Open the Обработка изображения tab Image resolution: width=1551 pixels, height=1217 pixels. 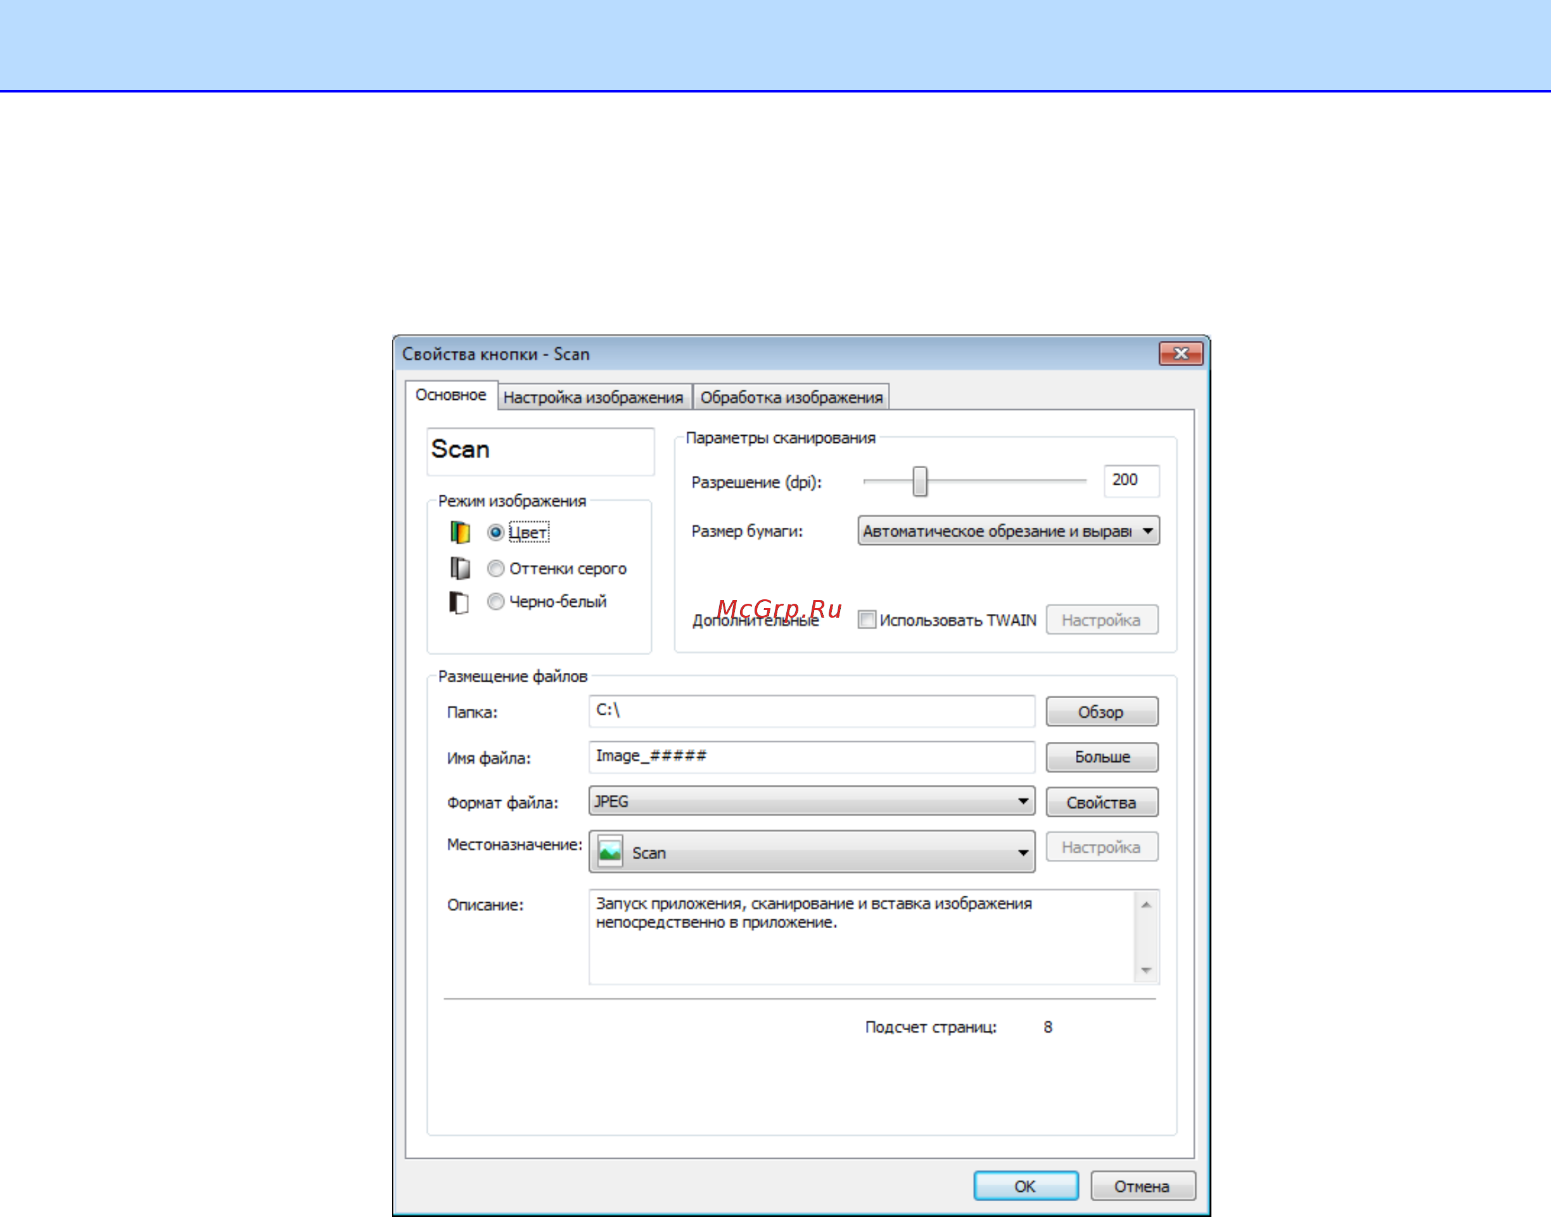(x=791, y=398)
